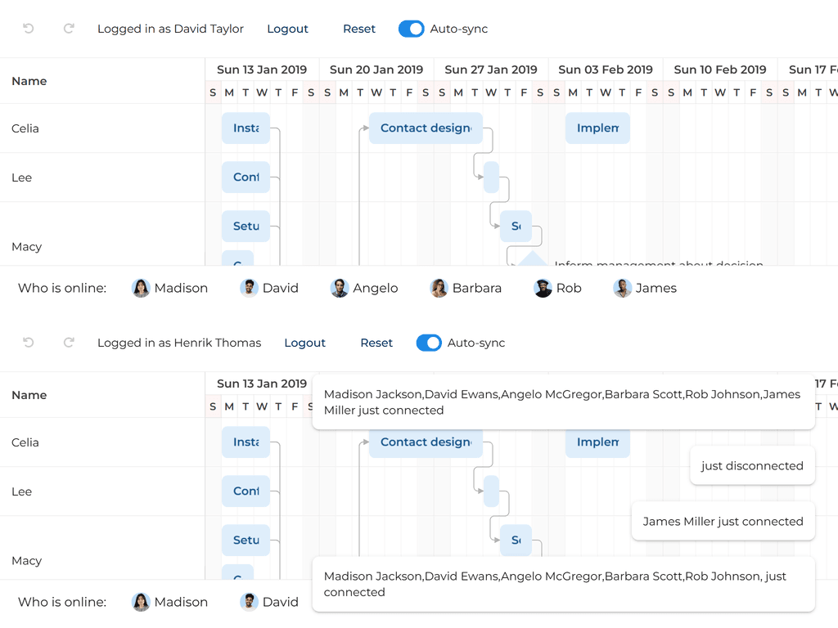Click the "just disconnected" toast message
The height and width of the screenshot is (628, 838).
(x=752, y=465)
